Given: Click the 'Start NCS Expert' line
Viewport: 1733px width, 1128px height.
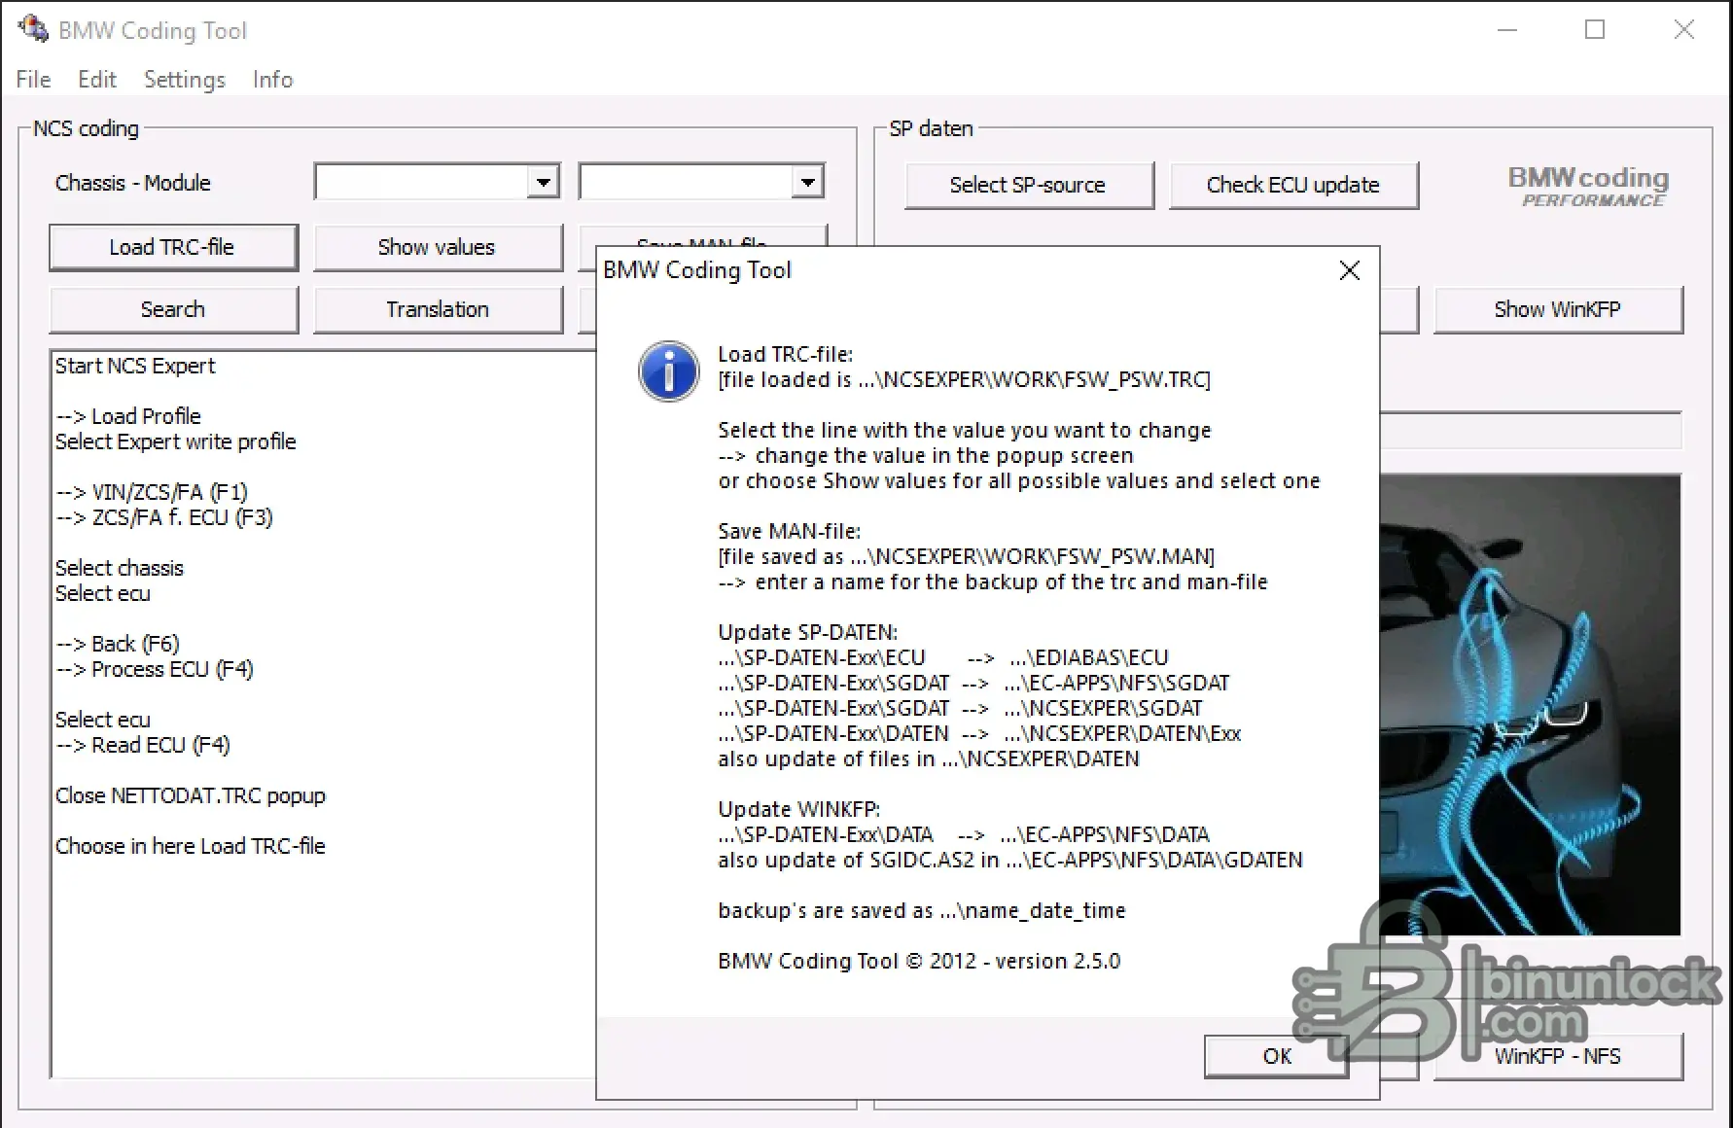Looking at the screenshot, I should point(135,366).
